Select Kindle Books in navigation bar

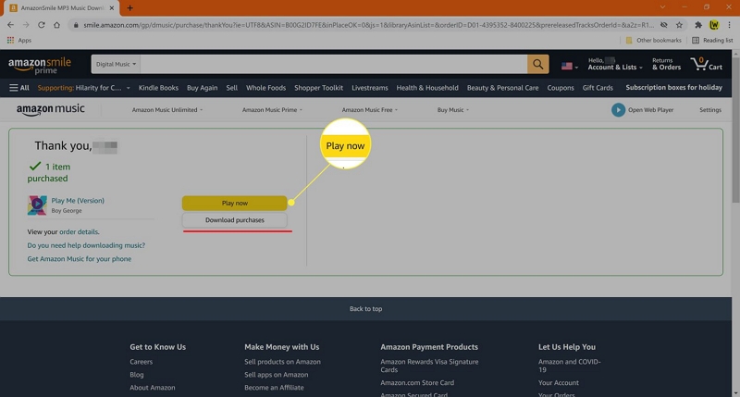(158, 88)
